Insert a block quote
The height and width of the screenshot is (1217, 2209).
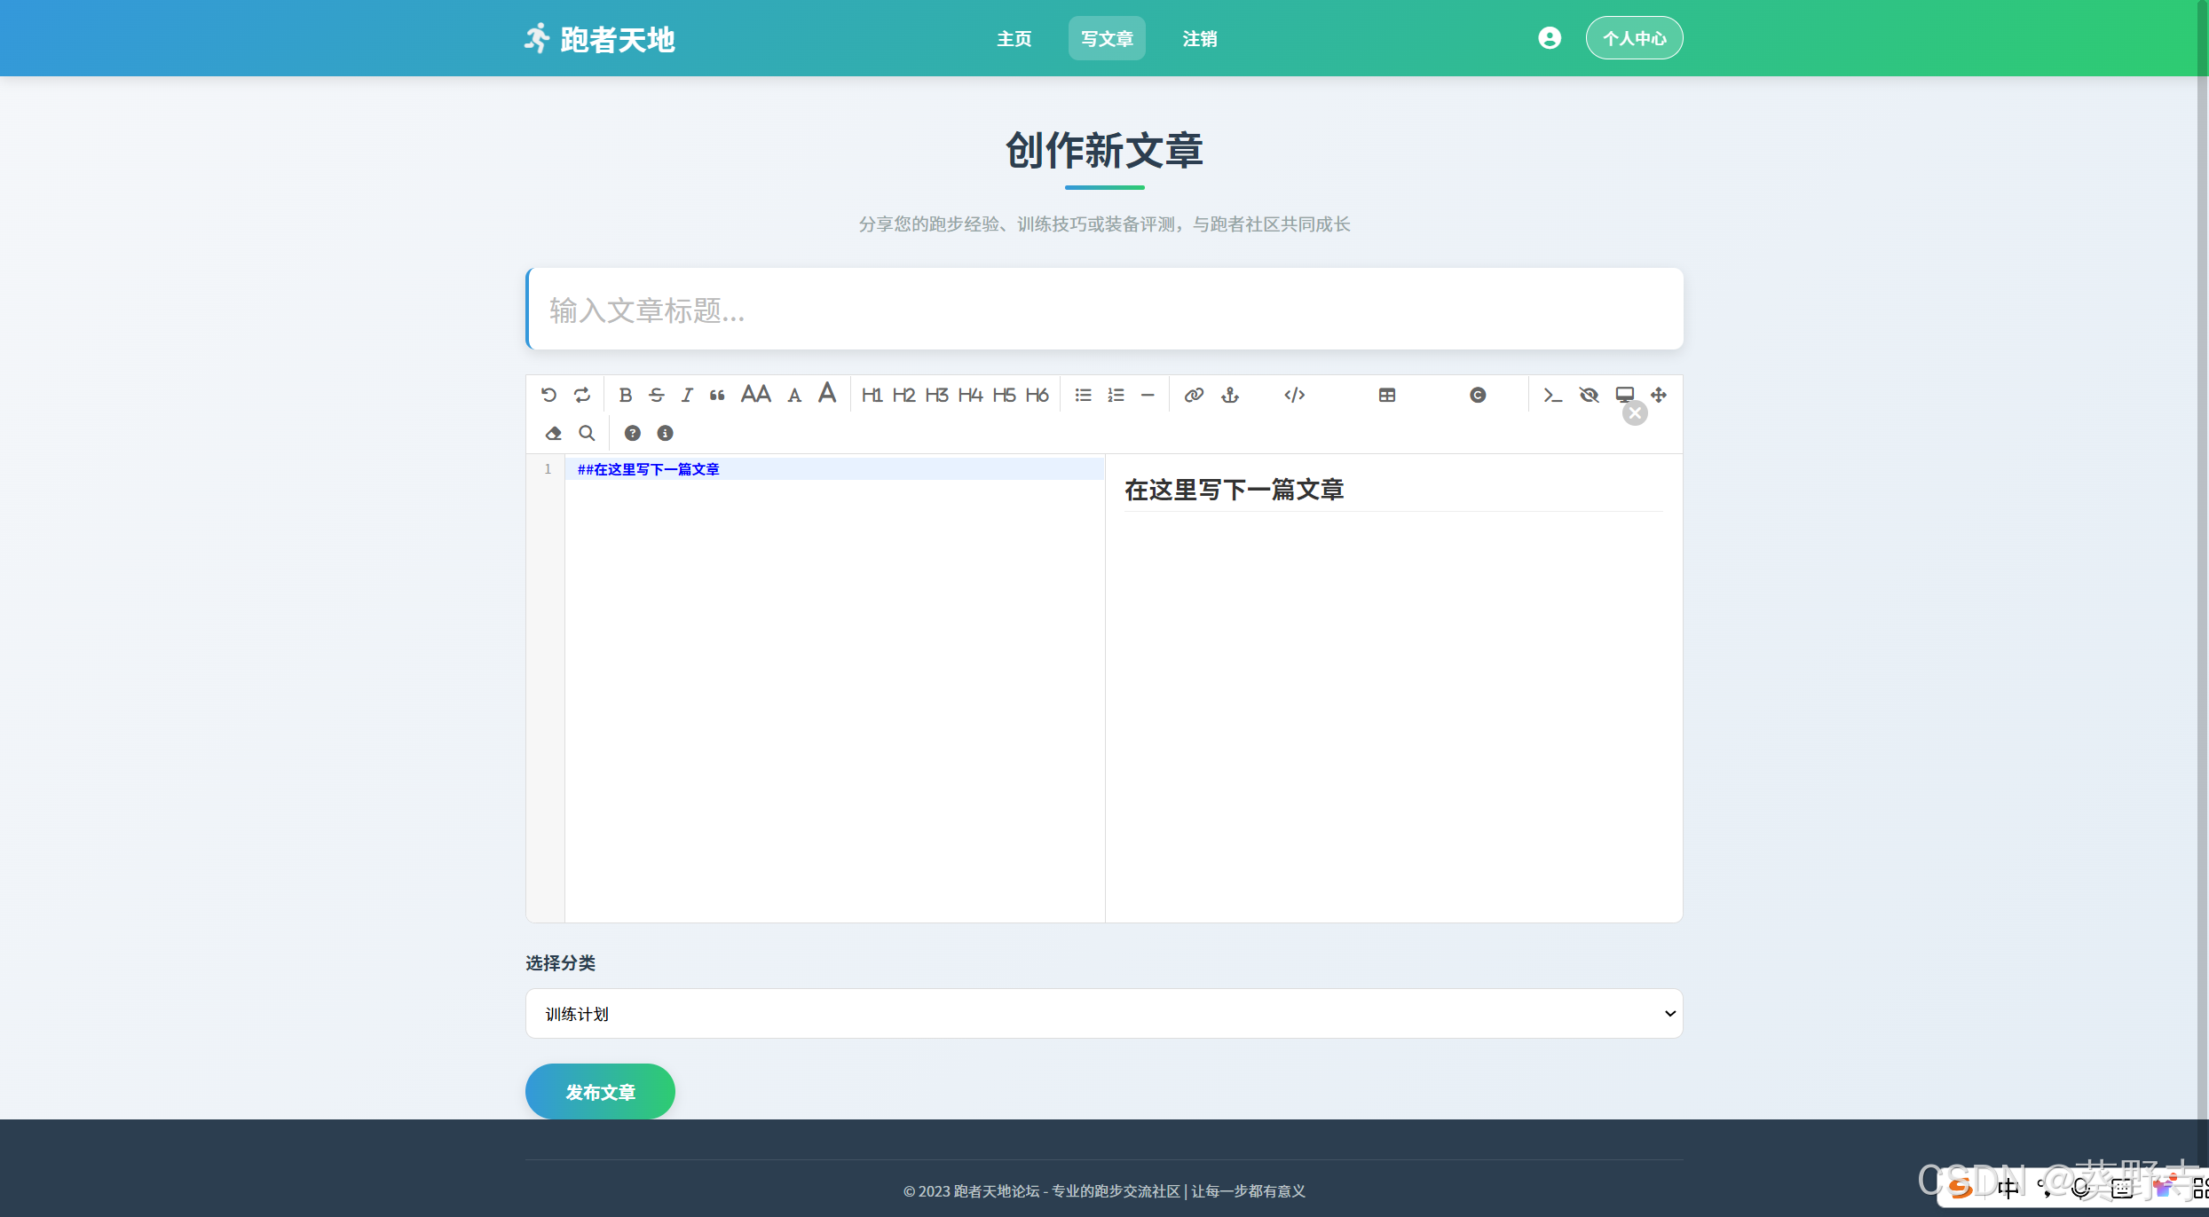coord(717,395)
